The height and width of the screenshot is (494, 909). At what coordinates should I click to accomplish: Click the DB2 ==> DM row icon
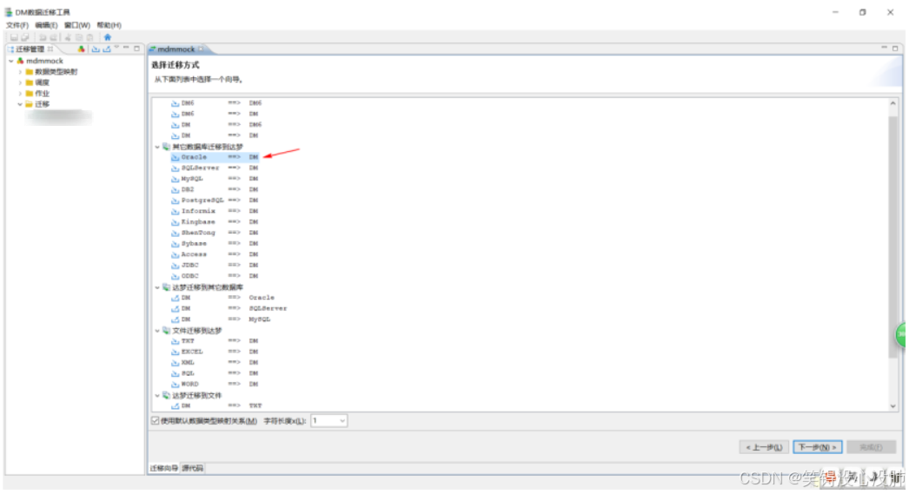[175, 190]
